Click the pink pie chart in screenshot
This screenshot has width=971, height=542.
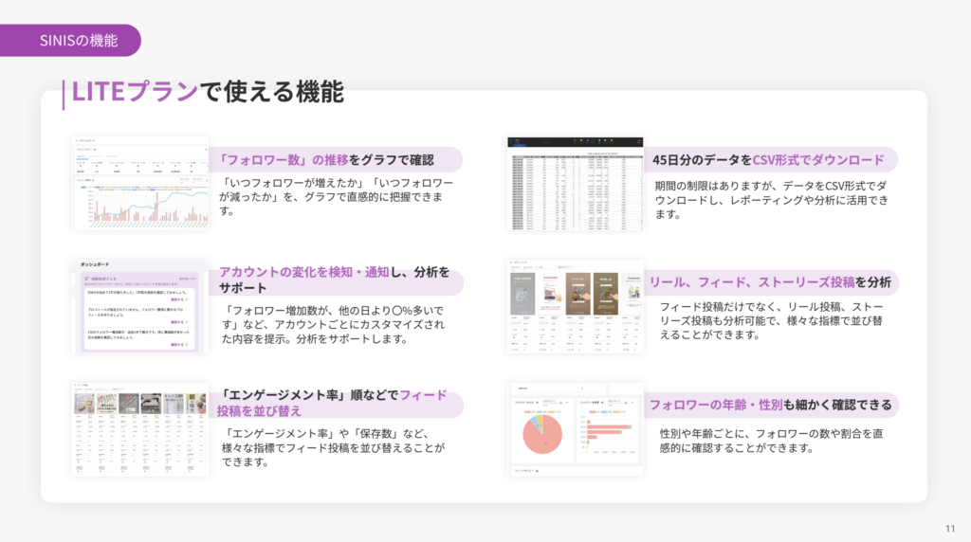pyautogui.click(x=541, y=434)
